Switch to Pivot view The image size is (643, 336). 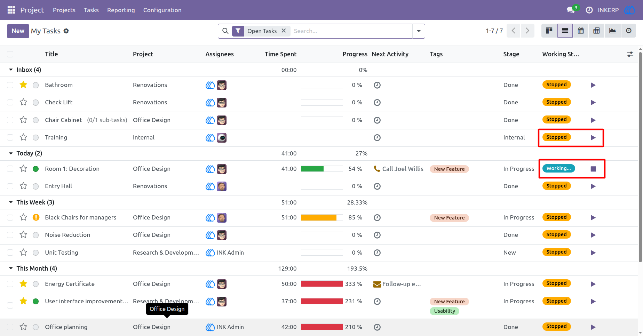click(x=596, y=31)
